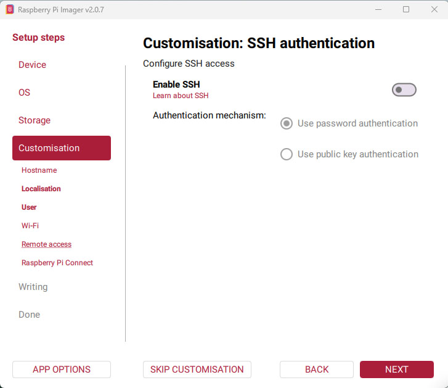Open the Learn about SSH link
The height and width of the screenshot is (388, 448).
pyautogui.click(x=181, y=96)
